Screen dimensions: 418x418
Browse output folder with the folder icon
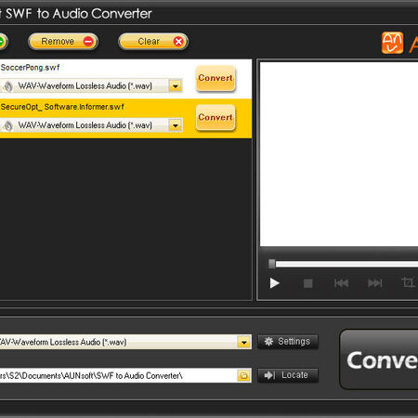pos(244,375)
